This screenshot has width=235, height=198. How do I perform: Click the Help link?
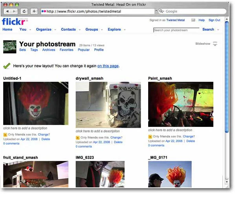coord(202,20)
